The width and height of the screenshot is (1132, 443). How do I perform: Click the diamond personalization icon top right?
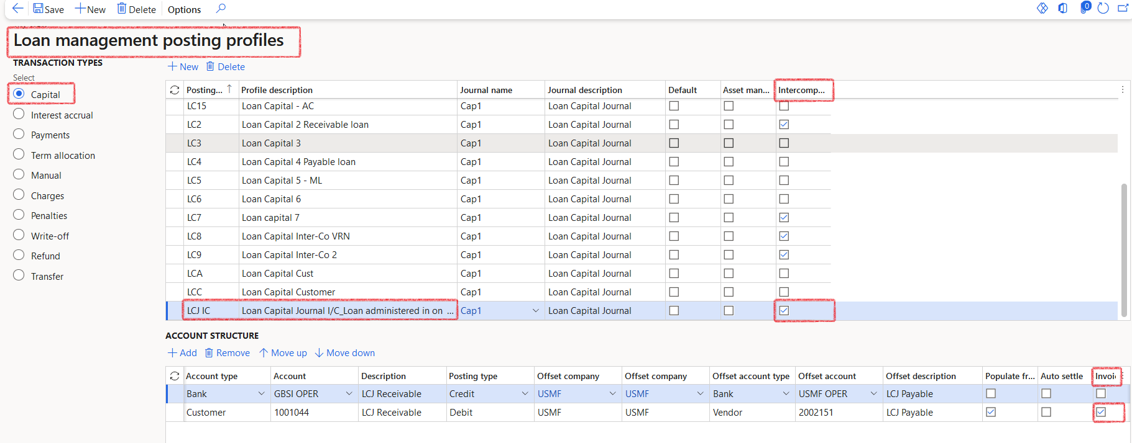tap(1042, 8)
